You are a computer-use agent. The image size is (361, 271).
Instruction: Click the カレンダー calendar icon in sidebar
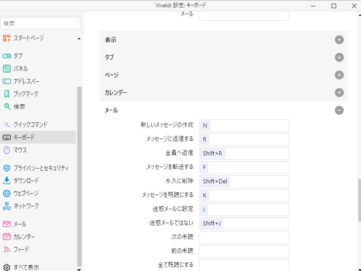pos(7,237)
